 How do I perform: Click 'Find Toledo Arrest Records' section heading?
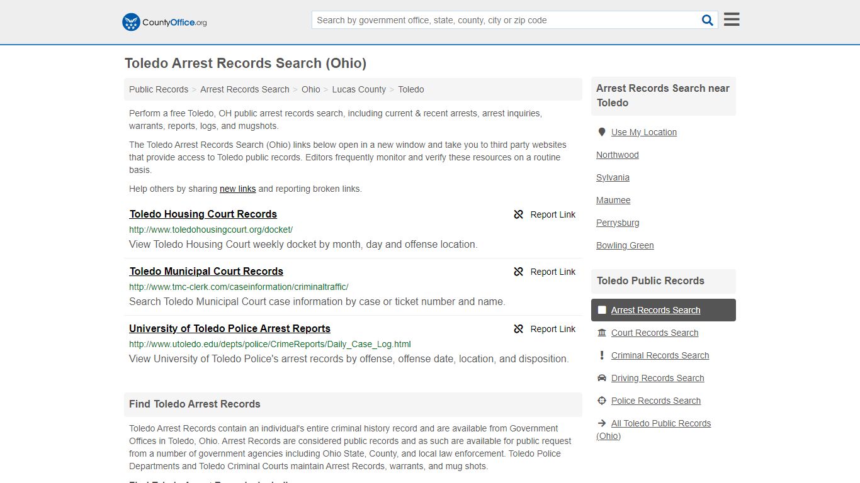[x=195, y=404]
